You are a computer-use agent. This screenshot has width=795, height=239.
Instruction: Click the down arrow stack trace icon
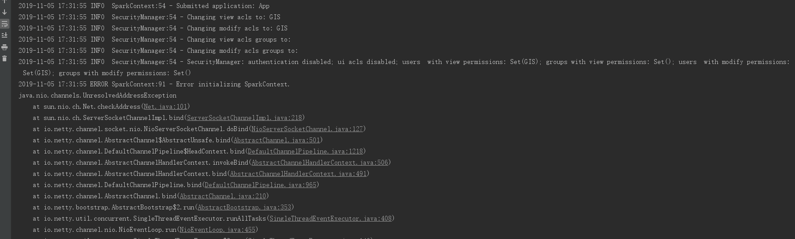tap(4, 12)
